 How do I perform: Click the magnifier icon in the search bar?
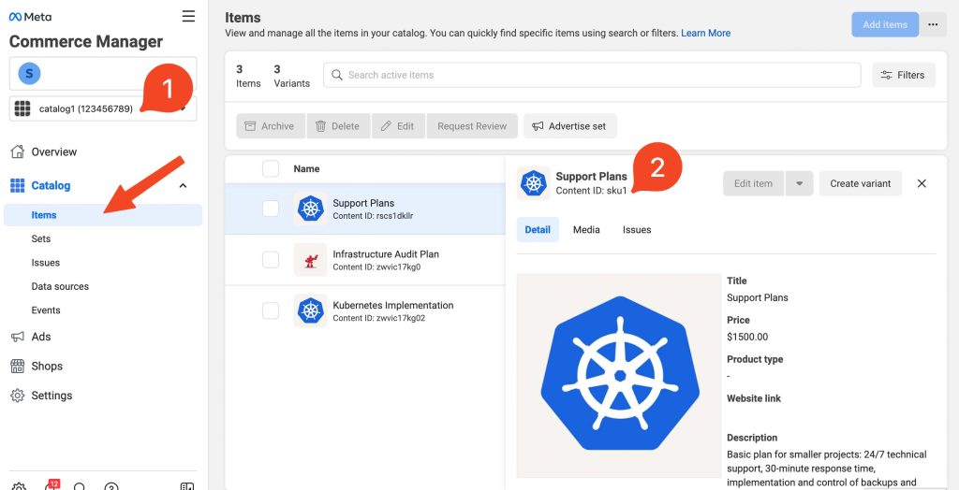(x=336, y=75)
